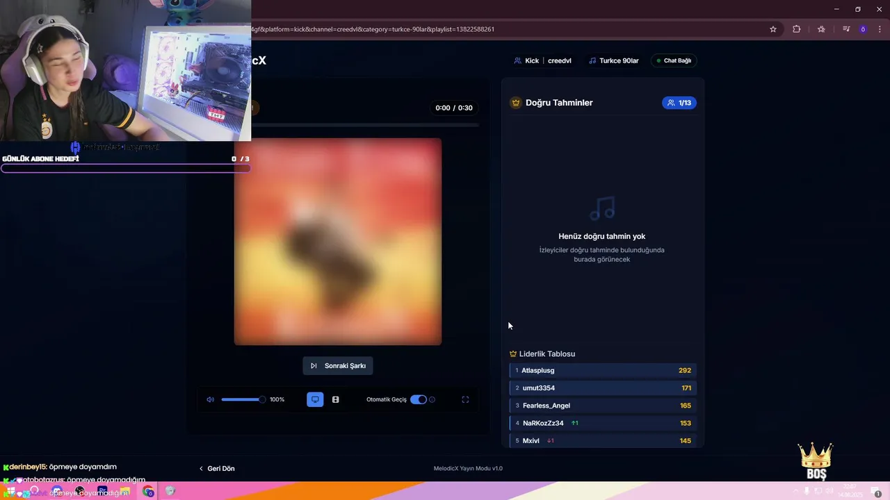The height and width of the screenshot is (500, 890).
Task: Open Premiere Pro from the taskbar
Action: click(x=102, y=491)
